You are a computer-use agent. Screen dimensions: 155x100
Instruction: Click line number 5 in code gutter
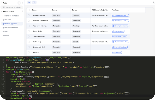click(x=3, y=67)
